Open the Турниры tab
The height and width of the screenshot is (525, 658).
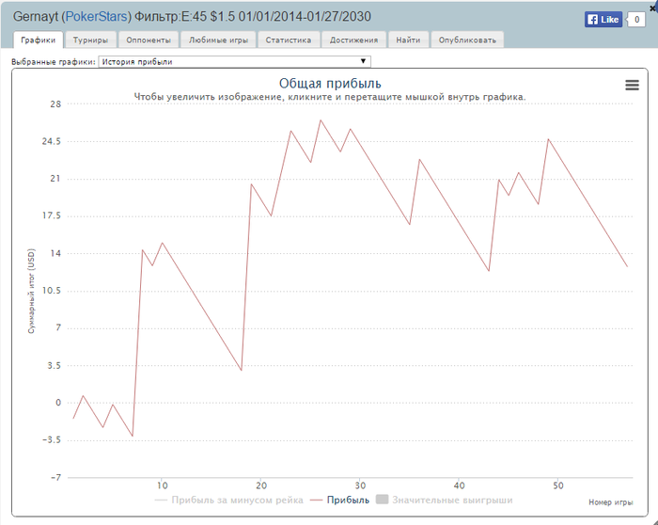[x=90, y=40]
